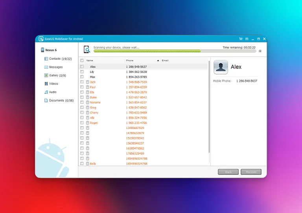Toggle the select-all checkbox in header
The image size is (302, 213).
(82, 61)
